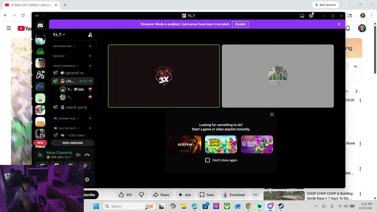Toggle noise suppression waveform icon
Image resolution: width=377 pixels, height=212 pixels.
tap(78, 155)
